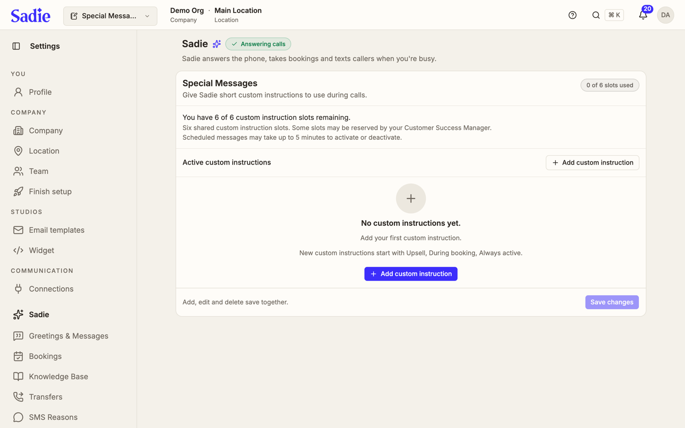This screenshot has height=428, width=685.
Task: Click the Connections plug icon
Action: click(18, 289)
